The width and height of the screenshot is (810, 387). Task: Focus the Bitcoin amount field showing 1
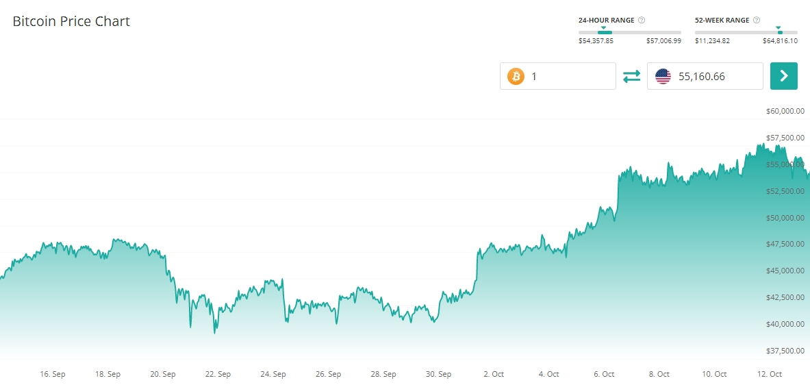click(x=570, y=76)
